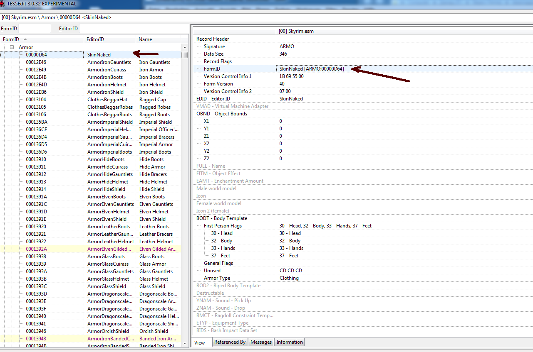Sort by the Name column header
The height and width of the screenshot is (352, 533).
[x=159, y=39]
